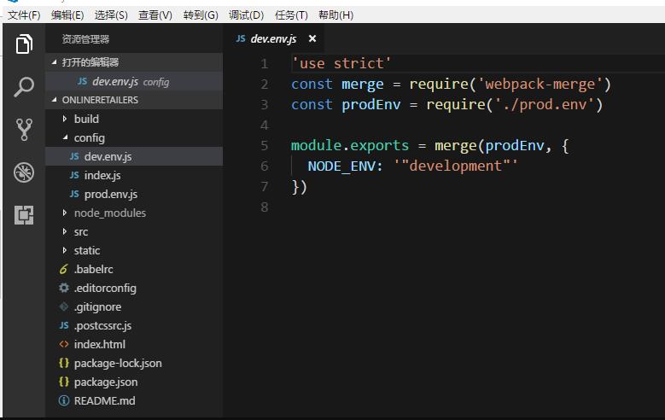Image resolution: width=665 pixels, height=420 pixels.
Task: Open the index.html file
Action: pos(134,344)
